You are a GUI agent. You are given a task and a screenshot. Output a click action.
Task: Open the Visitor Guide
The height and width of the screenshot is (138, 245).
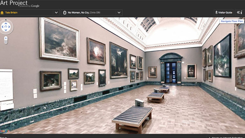224,12
